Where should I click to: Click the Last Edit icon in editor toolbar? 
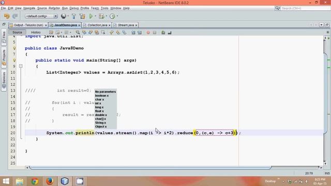pyautogui.click(x=51, y=33)
